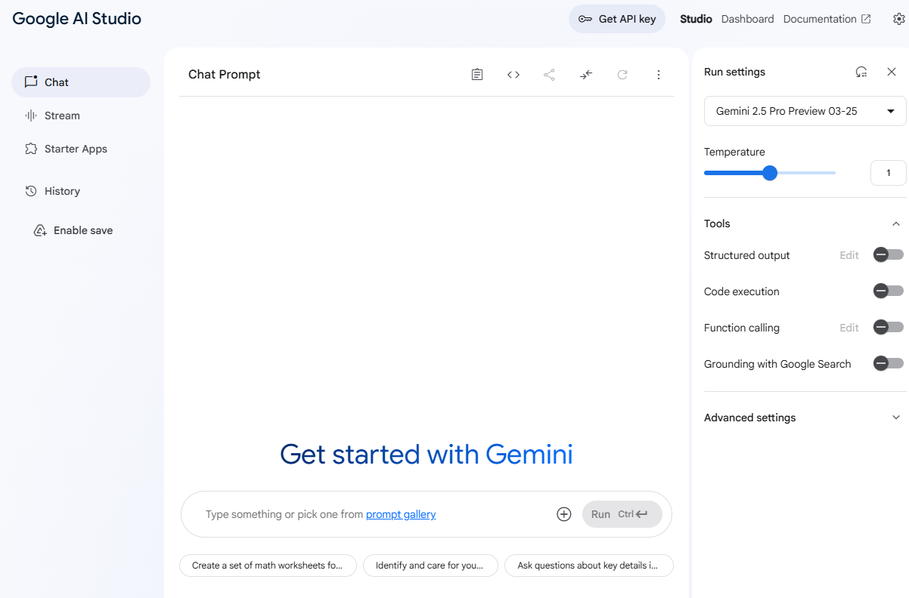Turn on Grounding with Google Search
Image resolution: width=909 pixels, height=598 pixels.
coord(888,364)
